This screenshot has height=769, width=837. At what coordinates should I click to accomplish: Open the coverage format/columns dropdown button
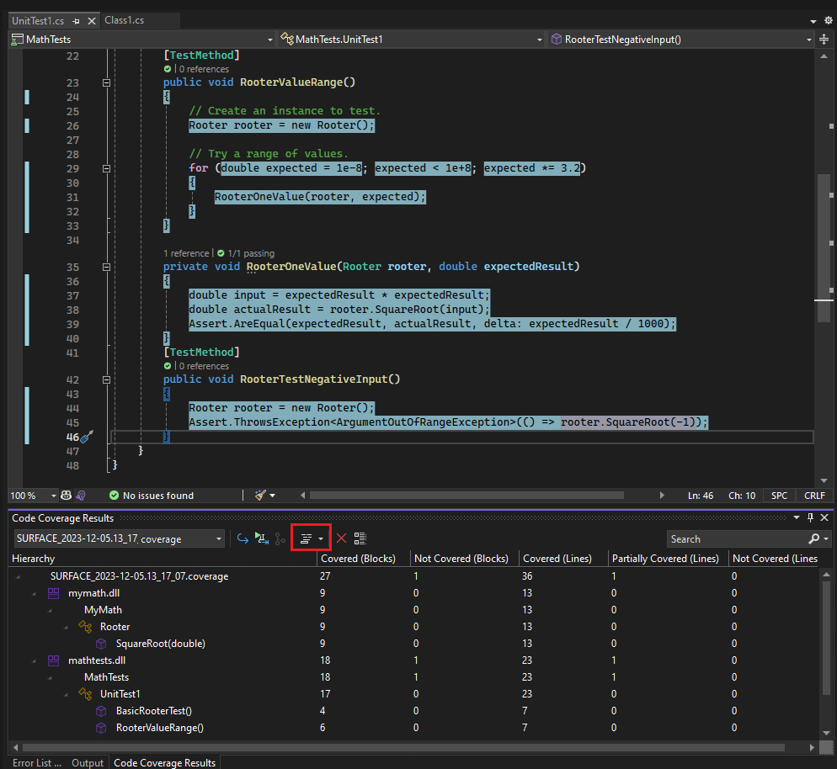pyautogui.click(x=312, y=538)
